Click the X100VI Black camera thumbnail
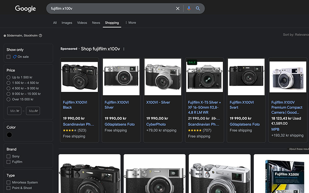 pos(80,77)
